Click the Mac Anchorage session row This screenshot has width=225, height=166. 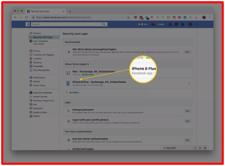coord(128,73)
